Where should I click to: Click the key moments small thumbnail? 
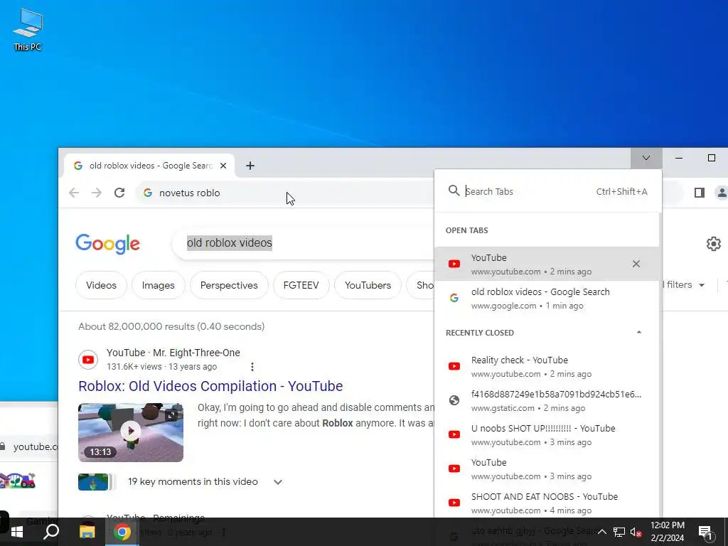click(93, 482)
